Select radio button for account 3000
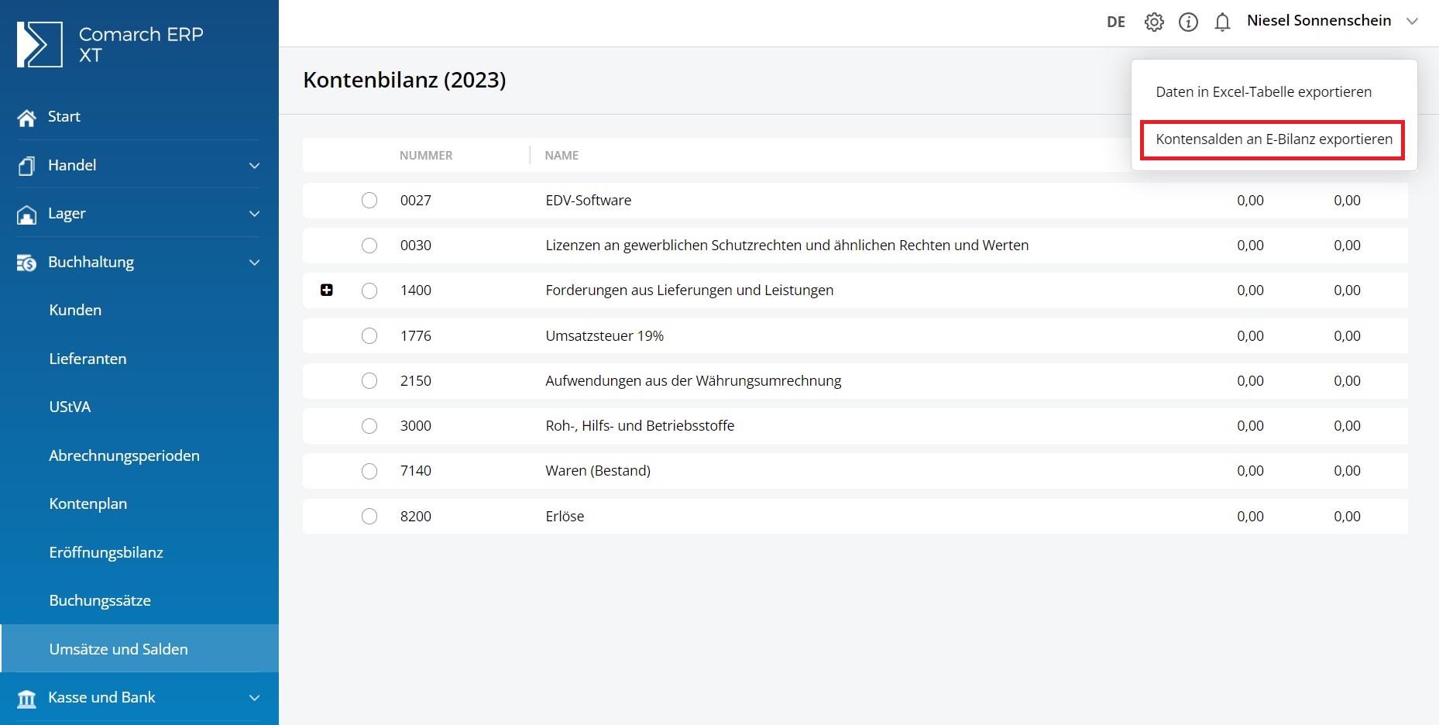 pos(369,425)
